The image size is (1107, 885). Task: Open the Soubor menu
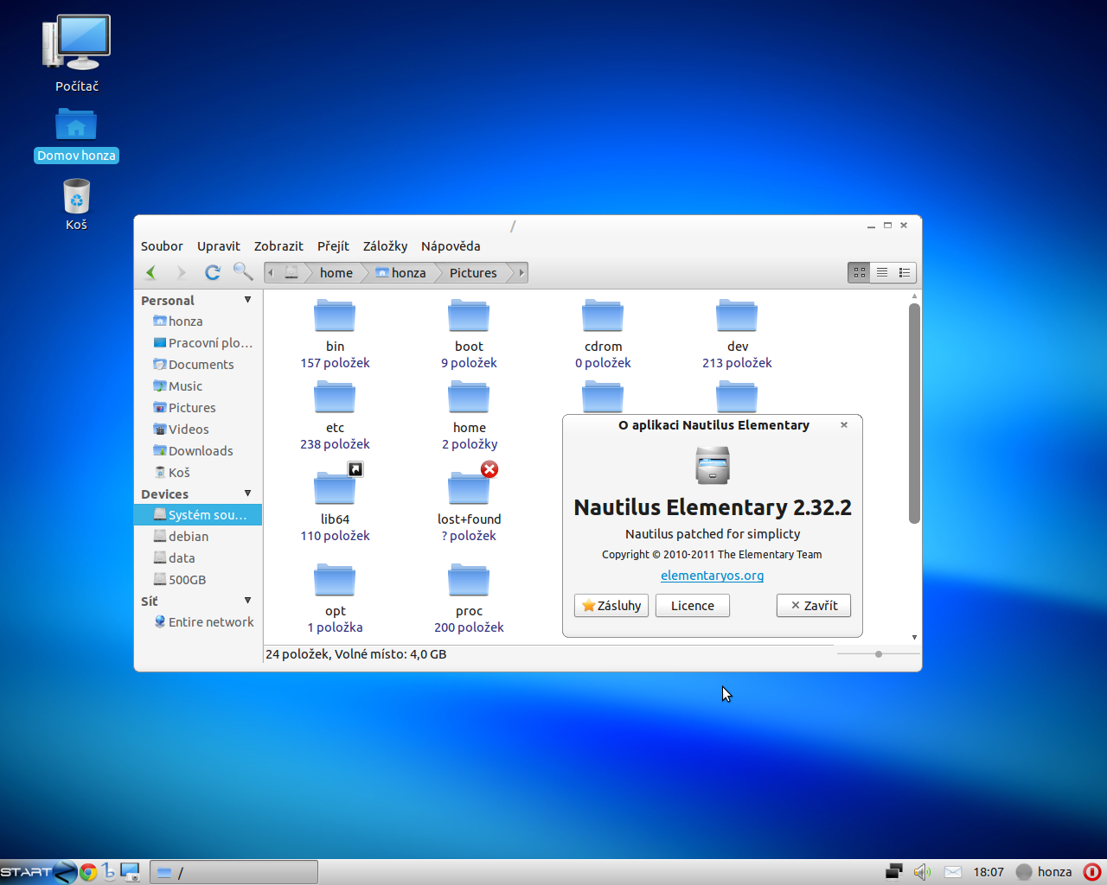pyautogui.click(x=162, y=246)
